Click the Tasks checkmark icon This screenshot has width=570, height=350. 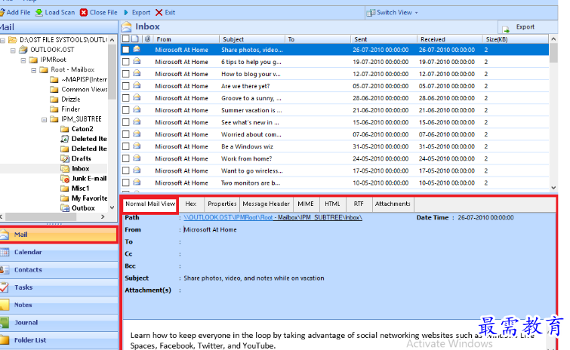click(x=5, y=287)
